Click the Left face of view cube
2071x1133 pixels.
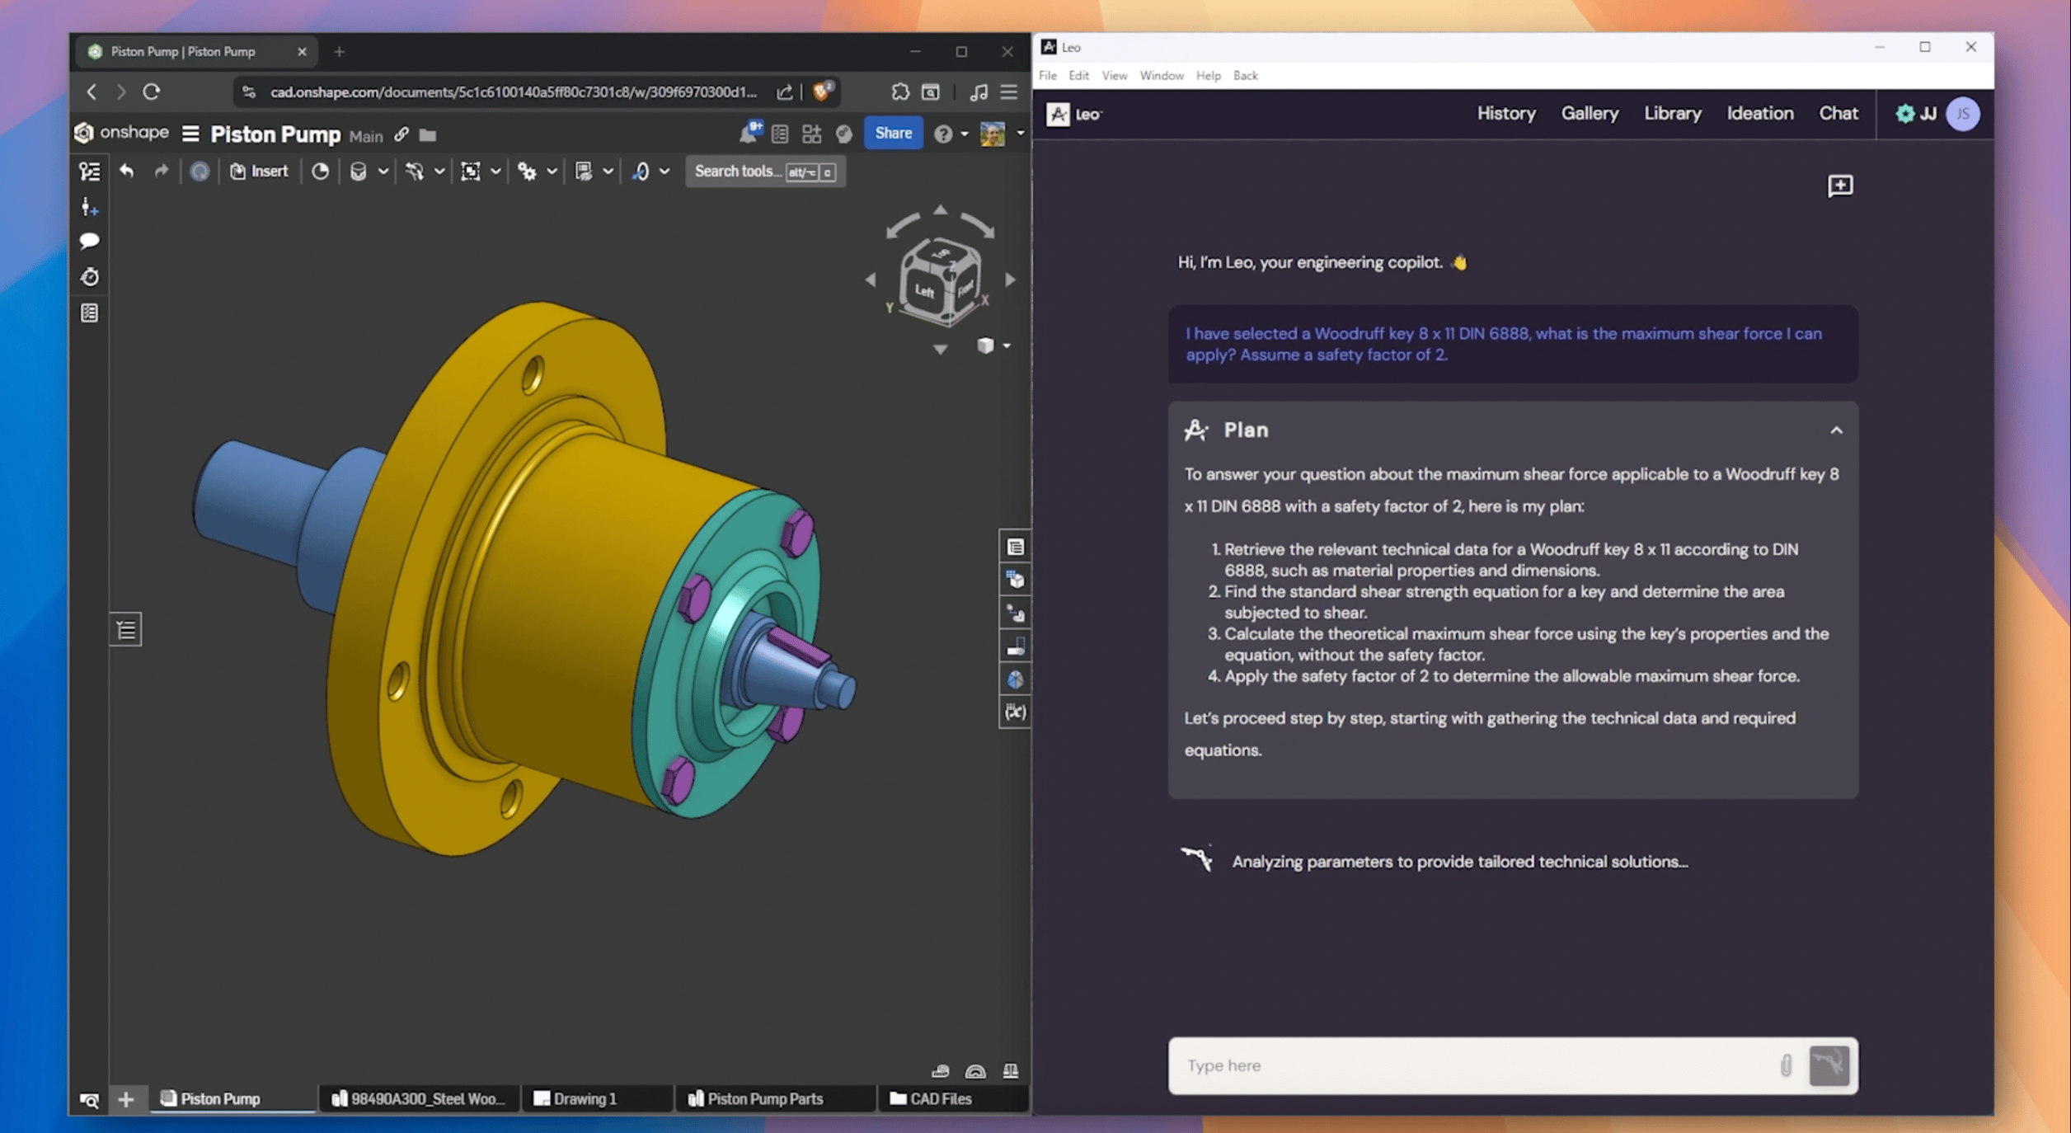click(924, 291)
